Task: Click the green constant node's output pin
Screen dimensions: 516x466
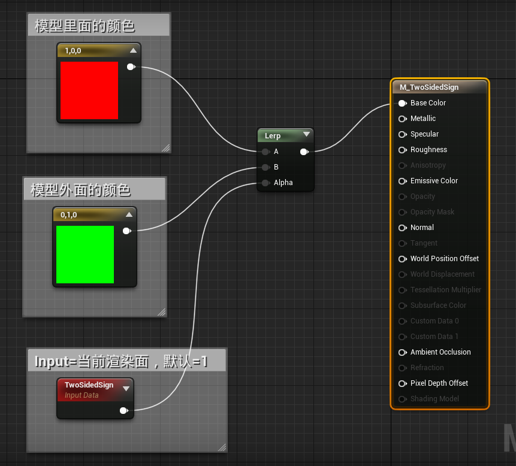Action: point(126,231)
